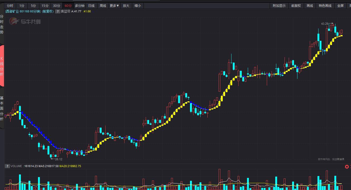Switch to the 日线 daily chart
The image size is (351, 190).
[x=91, y=6]
